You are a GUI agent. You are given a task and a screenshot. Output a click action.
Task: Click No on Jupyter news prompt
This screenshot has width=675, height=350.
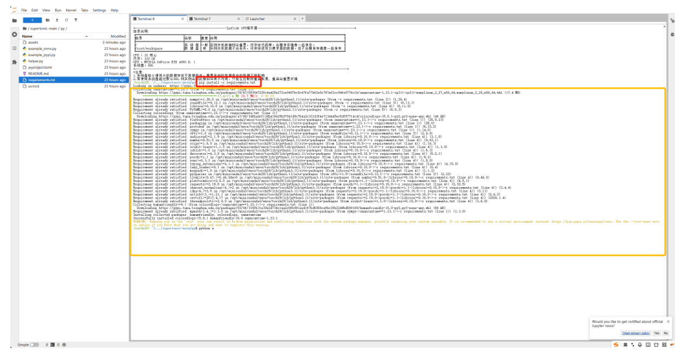(x=666, y=333)
